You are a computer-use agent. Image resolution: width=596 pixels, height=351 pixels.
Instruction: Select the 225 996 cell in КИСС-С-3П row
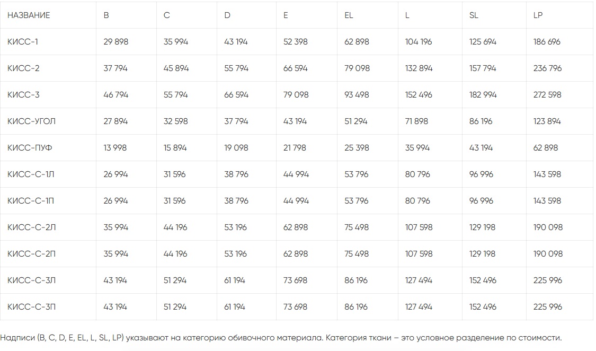[547, 307]
